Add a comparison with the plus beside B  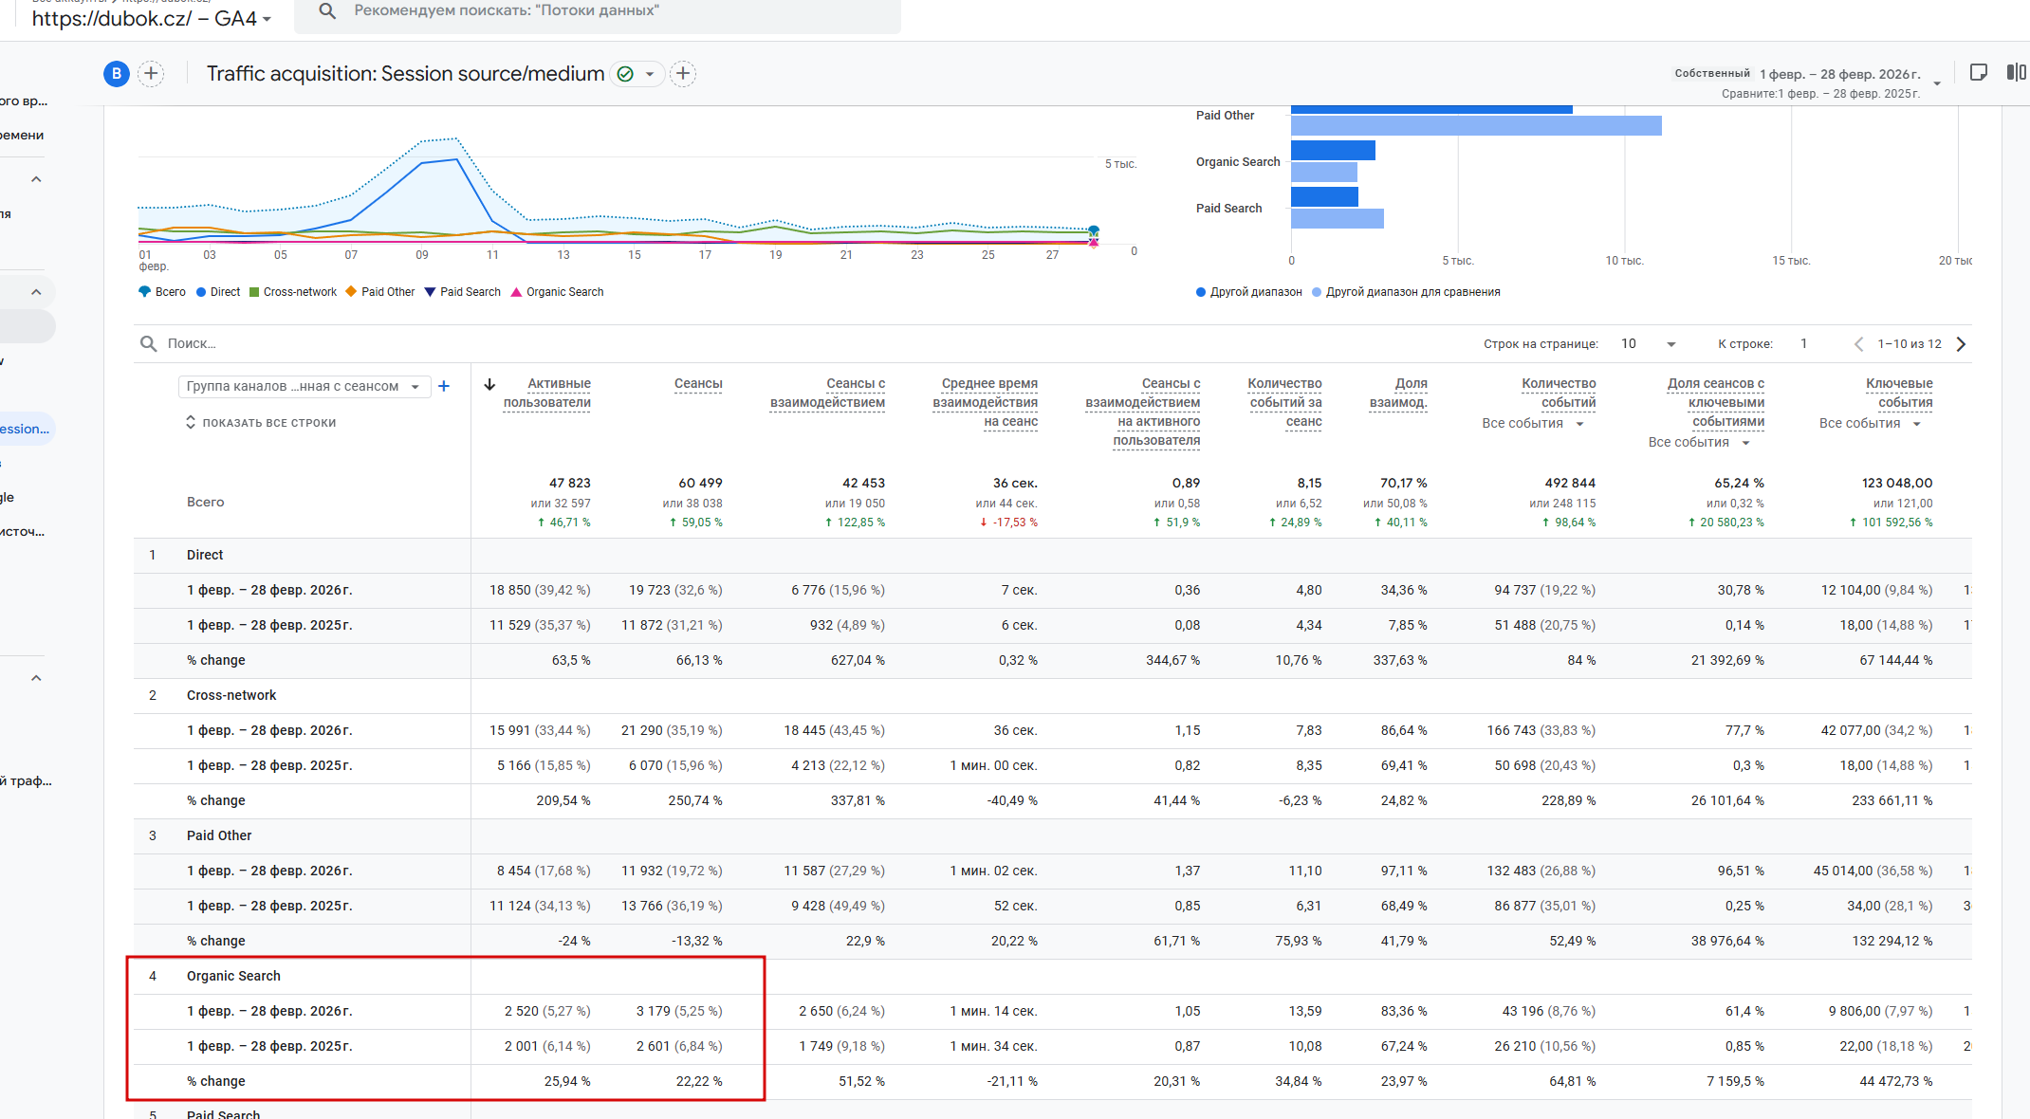tap(151, 74)
